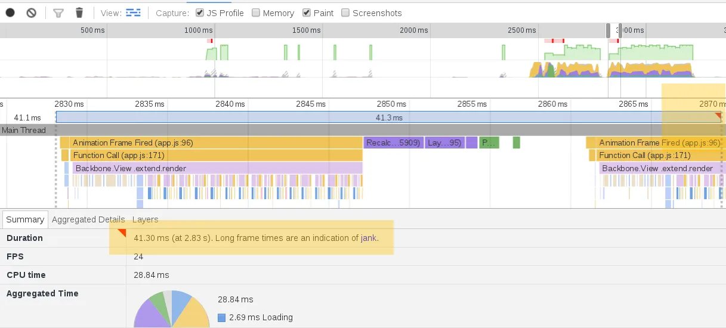Image resolution: width=726 pixels, height=328 pixels.
Task: Collapse the Main Thread section
Action: pos(24,130)
